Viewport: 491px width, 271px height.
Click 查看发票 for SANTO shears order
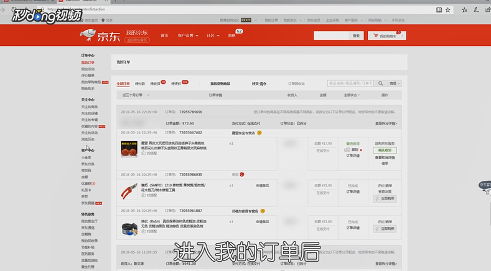[x=385, y=192]
